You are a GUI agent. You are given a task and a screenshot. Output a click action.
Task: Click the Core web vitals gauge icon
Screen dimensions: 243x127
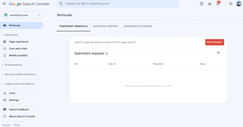coord(5,49)
